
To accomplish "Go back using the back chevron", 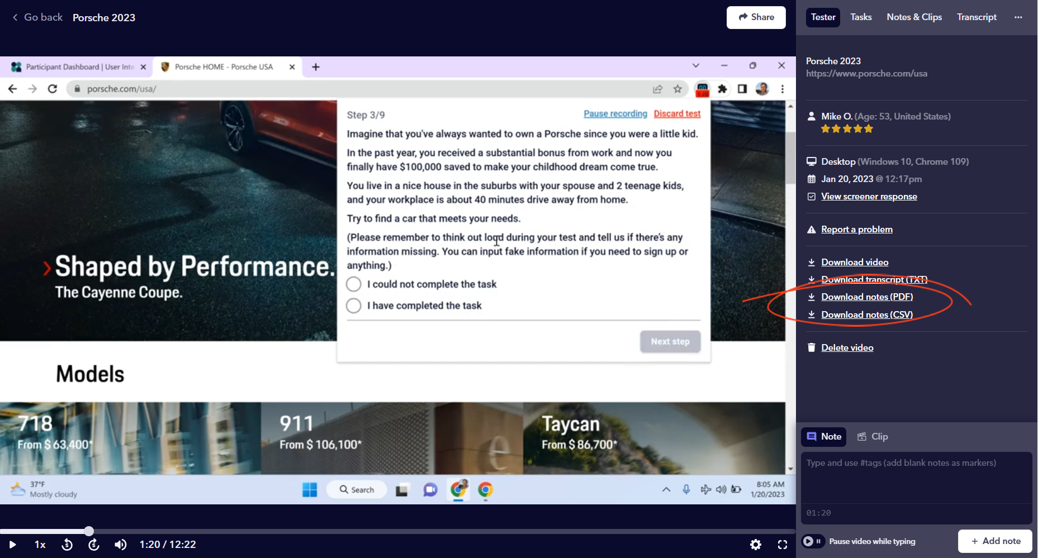I will (x=15, y=17).
